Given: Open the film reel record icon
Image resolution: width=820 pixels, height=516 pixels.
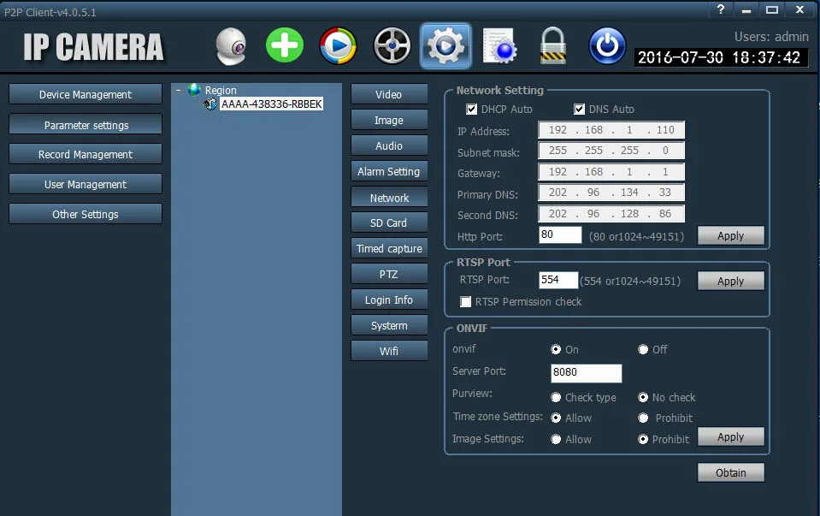Looking at the screenshot, I should (392, 45).
